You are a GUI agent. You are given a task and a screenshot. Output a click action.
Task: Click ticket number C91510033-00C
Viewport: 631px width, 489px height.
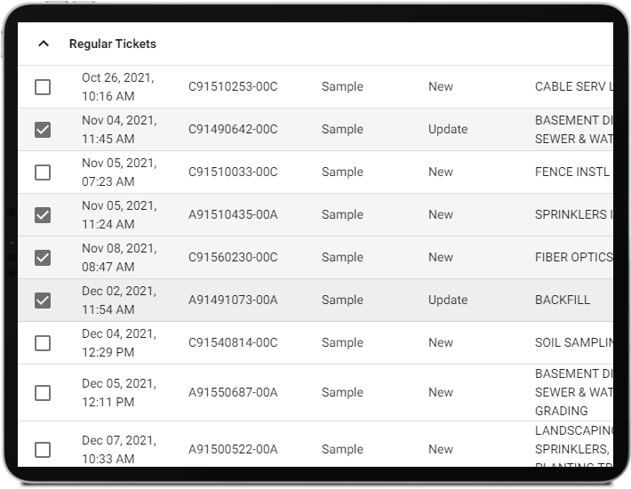click(233, 172)
